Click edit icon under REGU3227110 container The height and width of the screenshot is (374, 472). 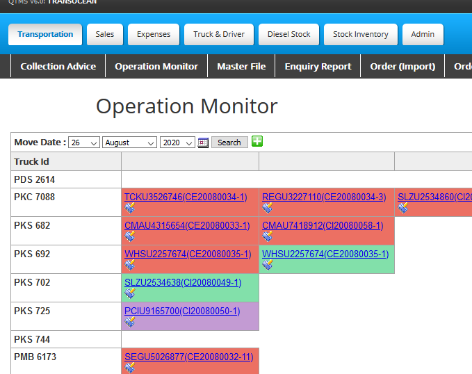tap(268, 208)
